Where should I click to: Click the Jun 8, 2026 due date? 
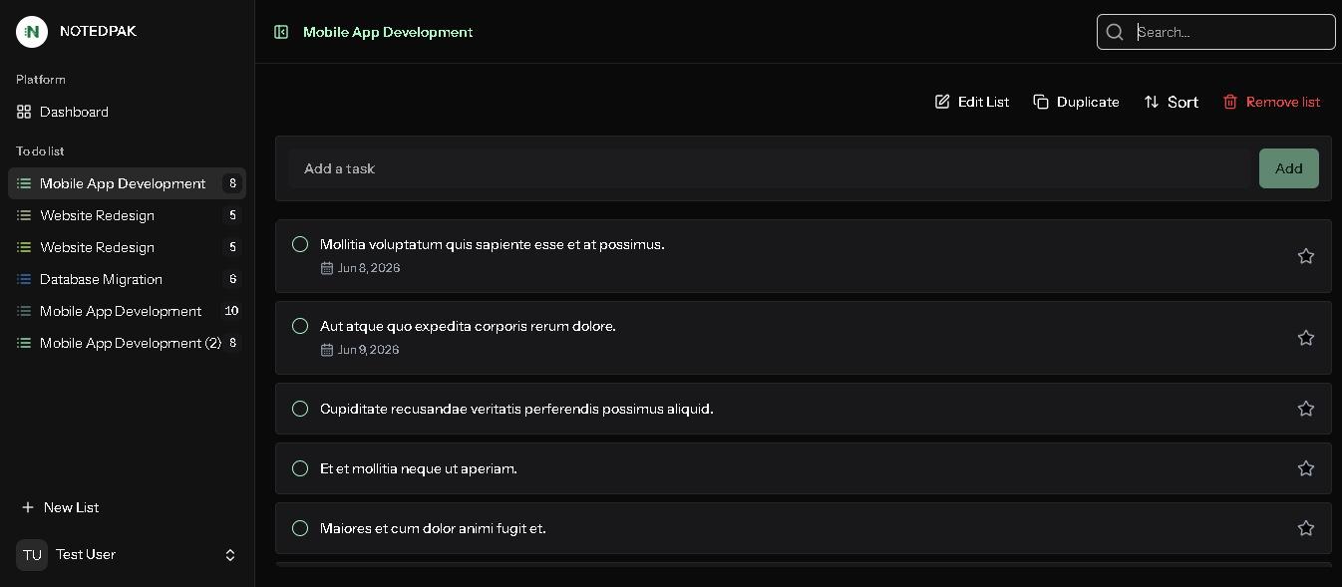[369, 268]
